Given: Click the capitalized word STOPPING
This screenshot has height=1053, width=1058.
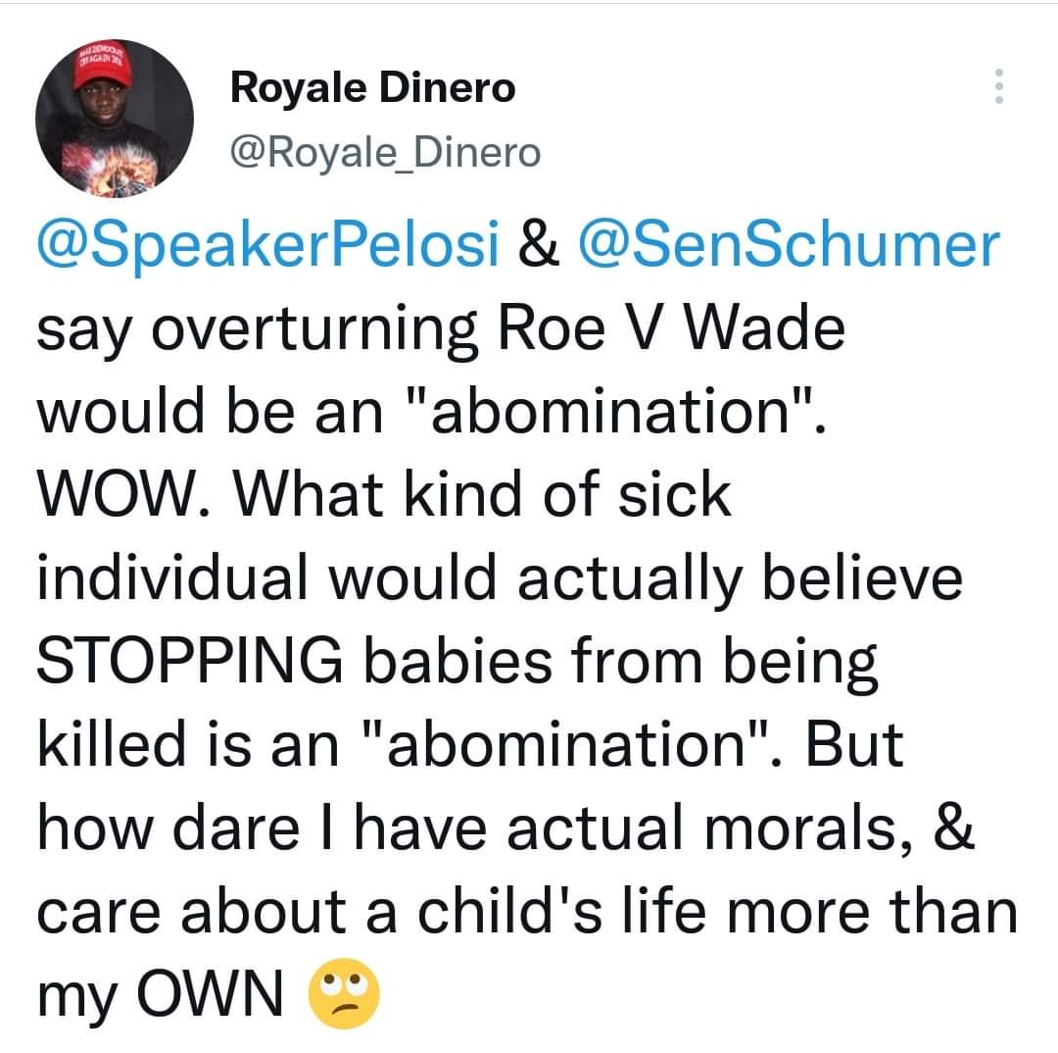Looking at the screenshot, I should 190,660.
